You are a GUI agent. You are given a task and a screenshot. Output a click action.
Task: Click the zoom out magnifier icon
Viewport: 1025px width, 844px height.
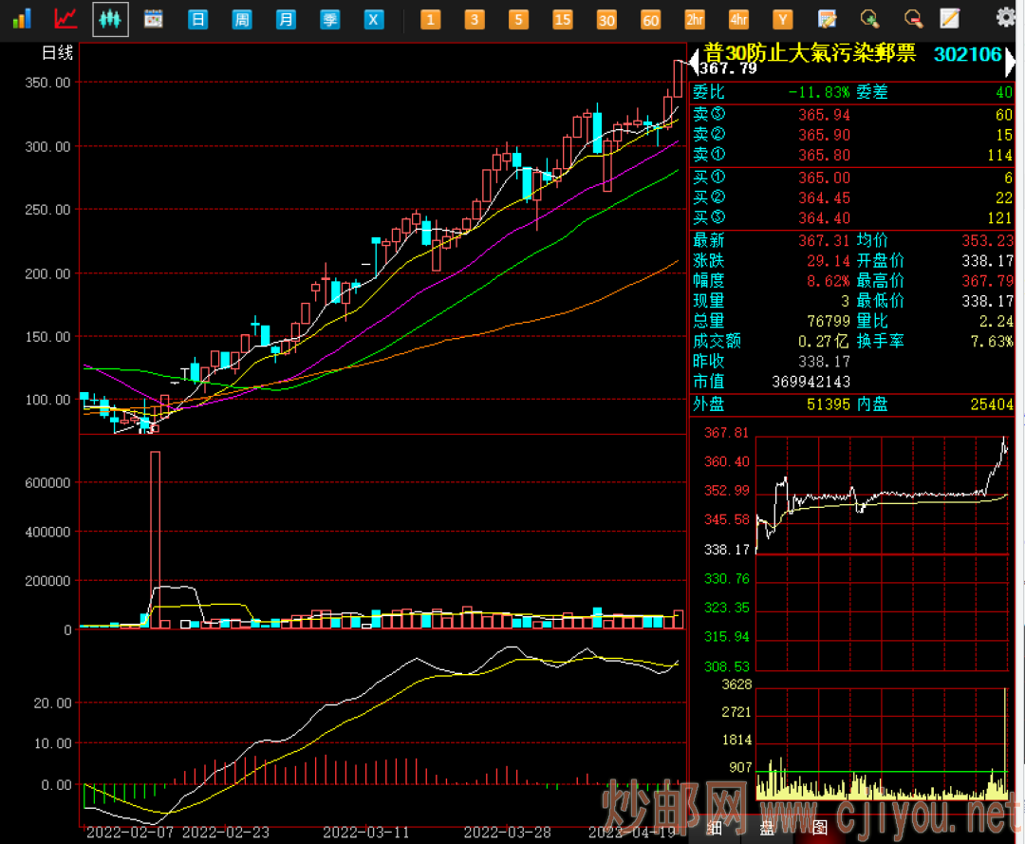(912, 18)
